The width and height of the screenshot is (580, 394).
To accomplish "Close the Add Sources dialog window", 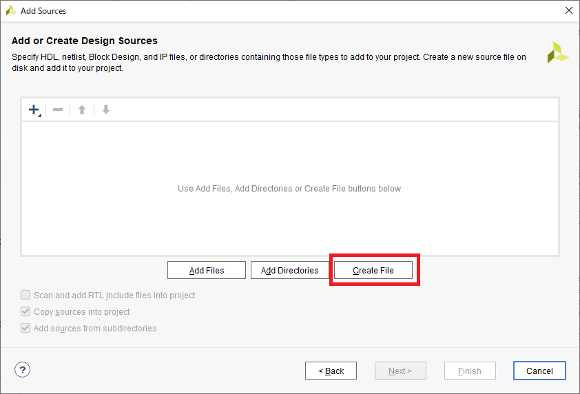I will tap(568, 10).
